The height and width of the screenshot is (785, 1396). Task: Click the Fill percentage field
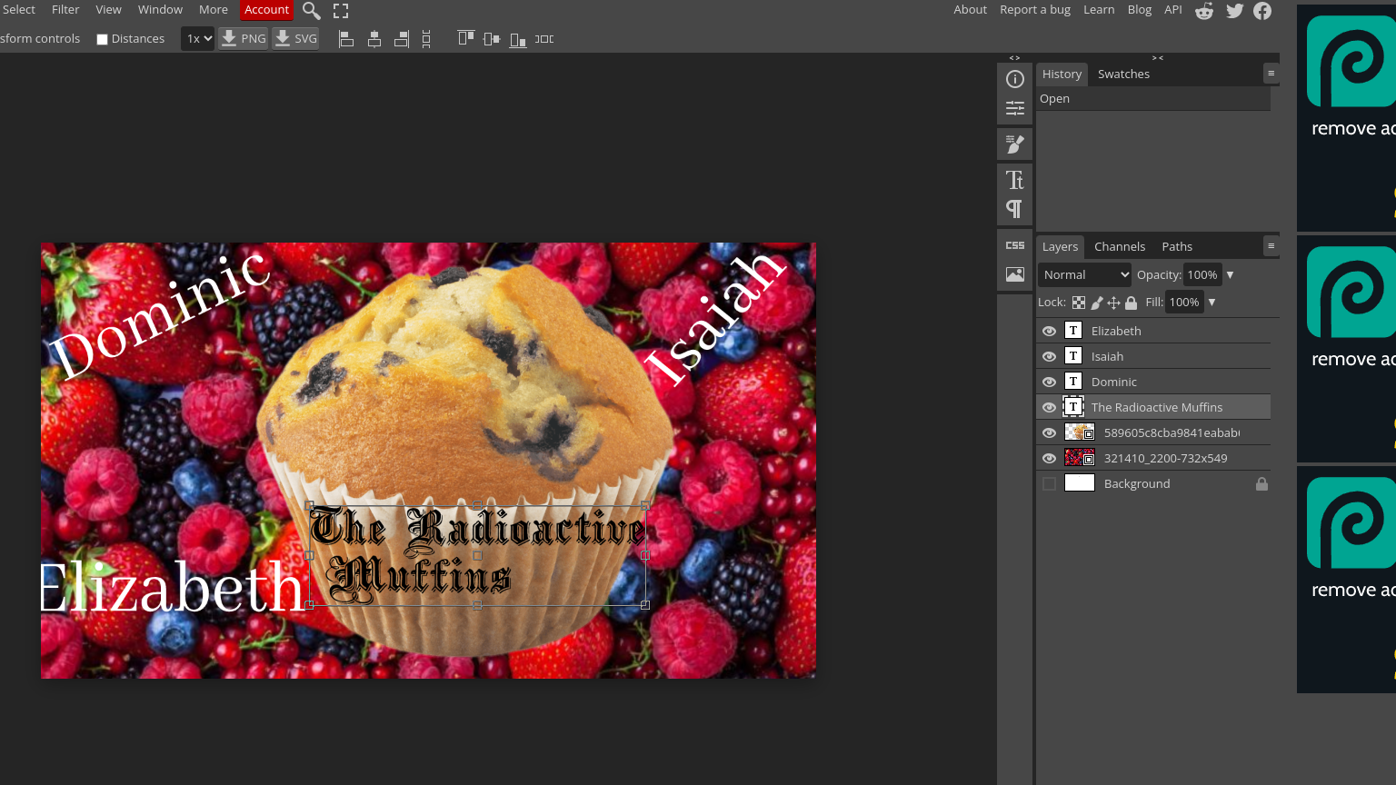1184,302
